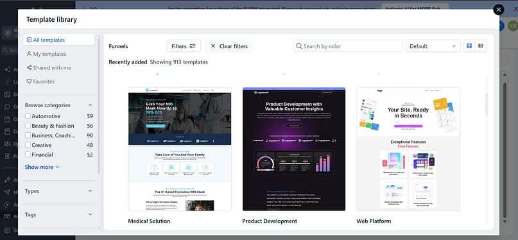This screenshot has height=240, width=518.
Task: Open the Filters panel
Action: pyautogui.click(x=184, y=46)
